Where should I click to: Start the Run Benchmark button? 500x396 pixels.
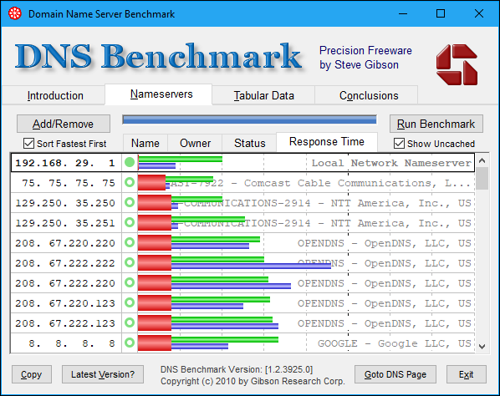pyautogui.click(x=436, y=124)
